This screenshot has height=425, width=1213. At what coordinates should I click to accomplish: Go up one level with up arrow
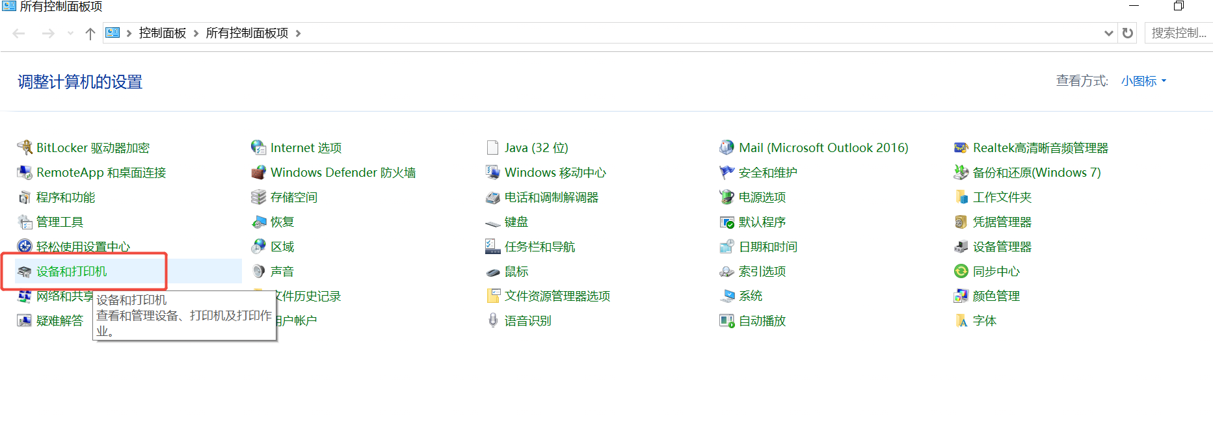tap(90, 33)
